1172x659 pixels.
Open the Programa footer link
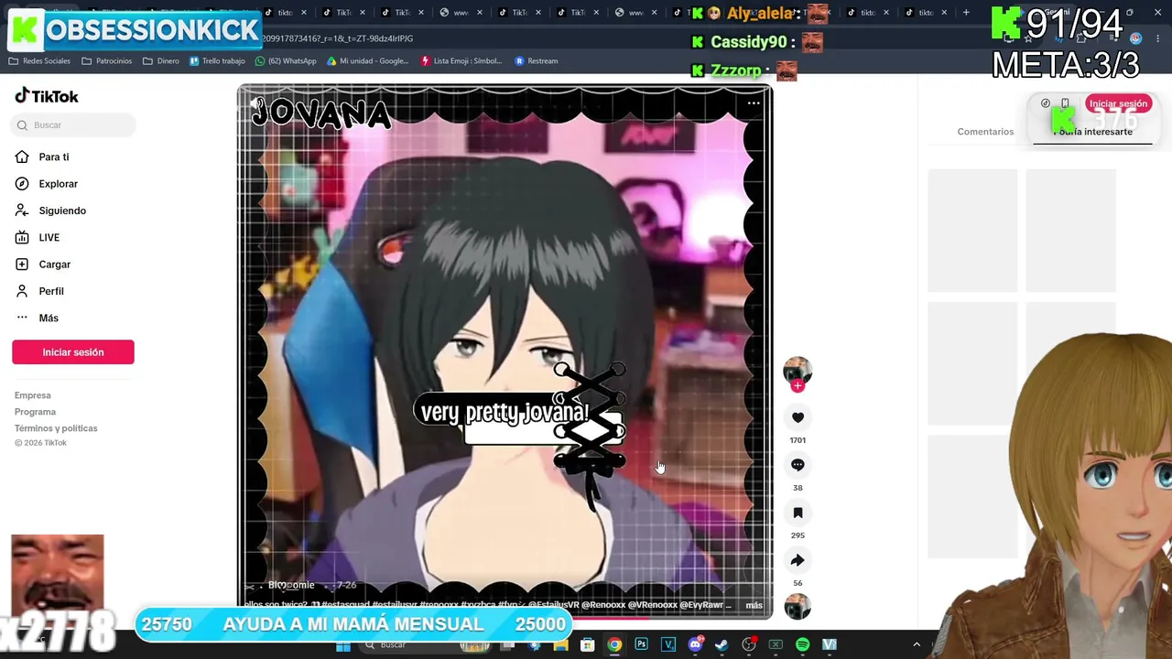(x=35, y=412)
